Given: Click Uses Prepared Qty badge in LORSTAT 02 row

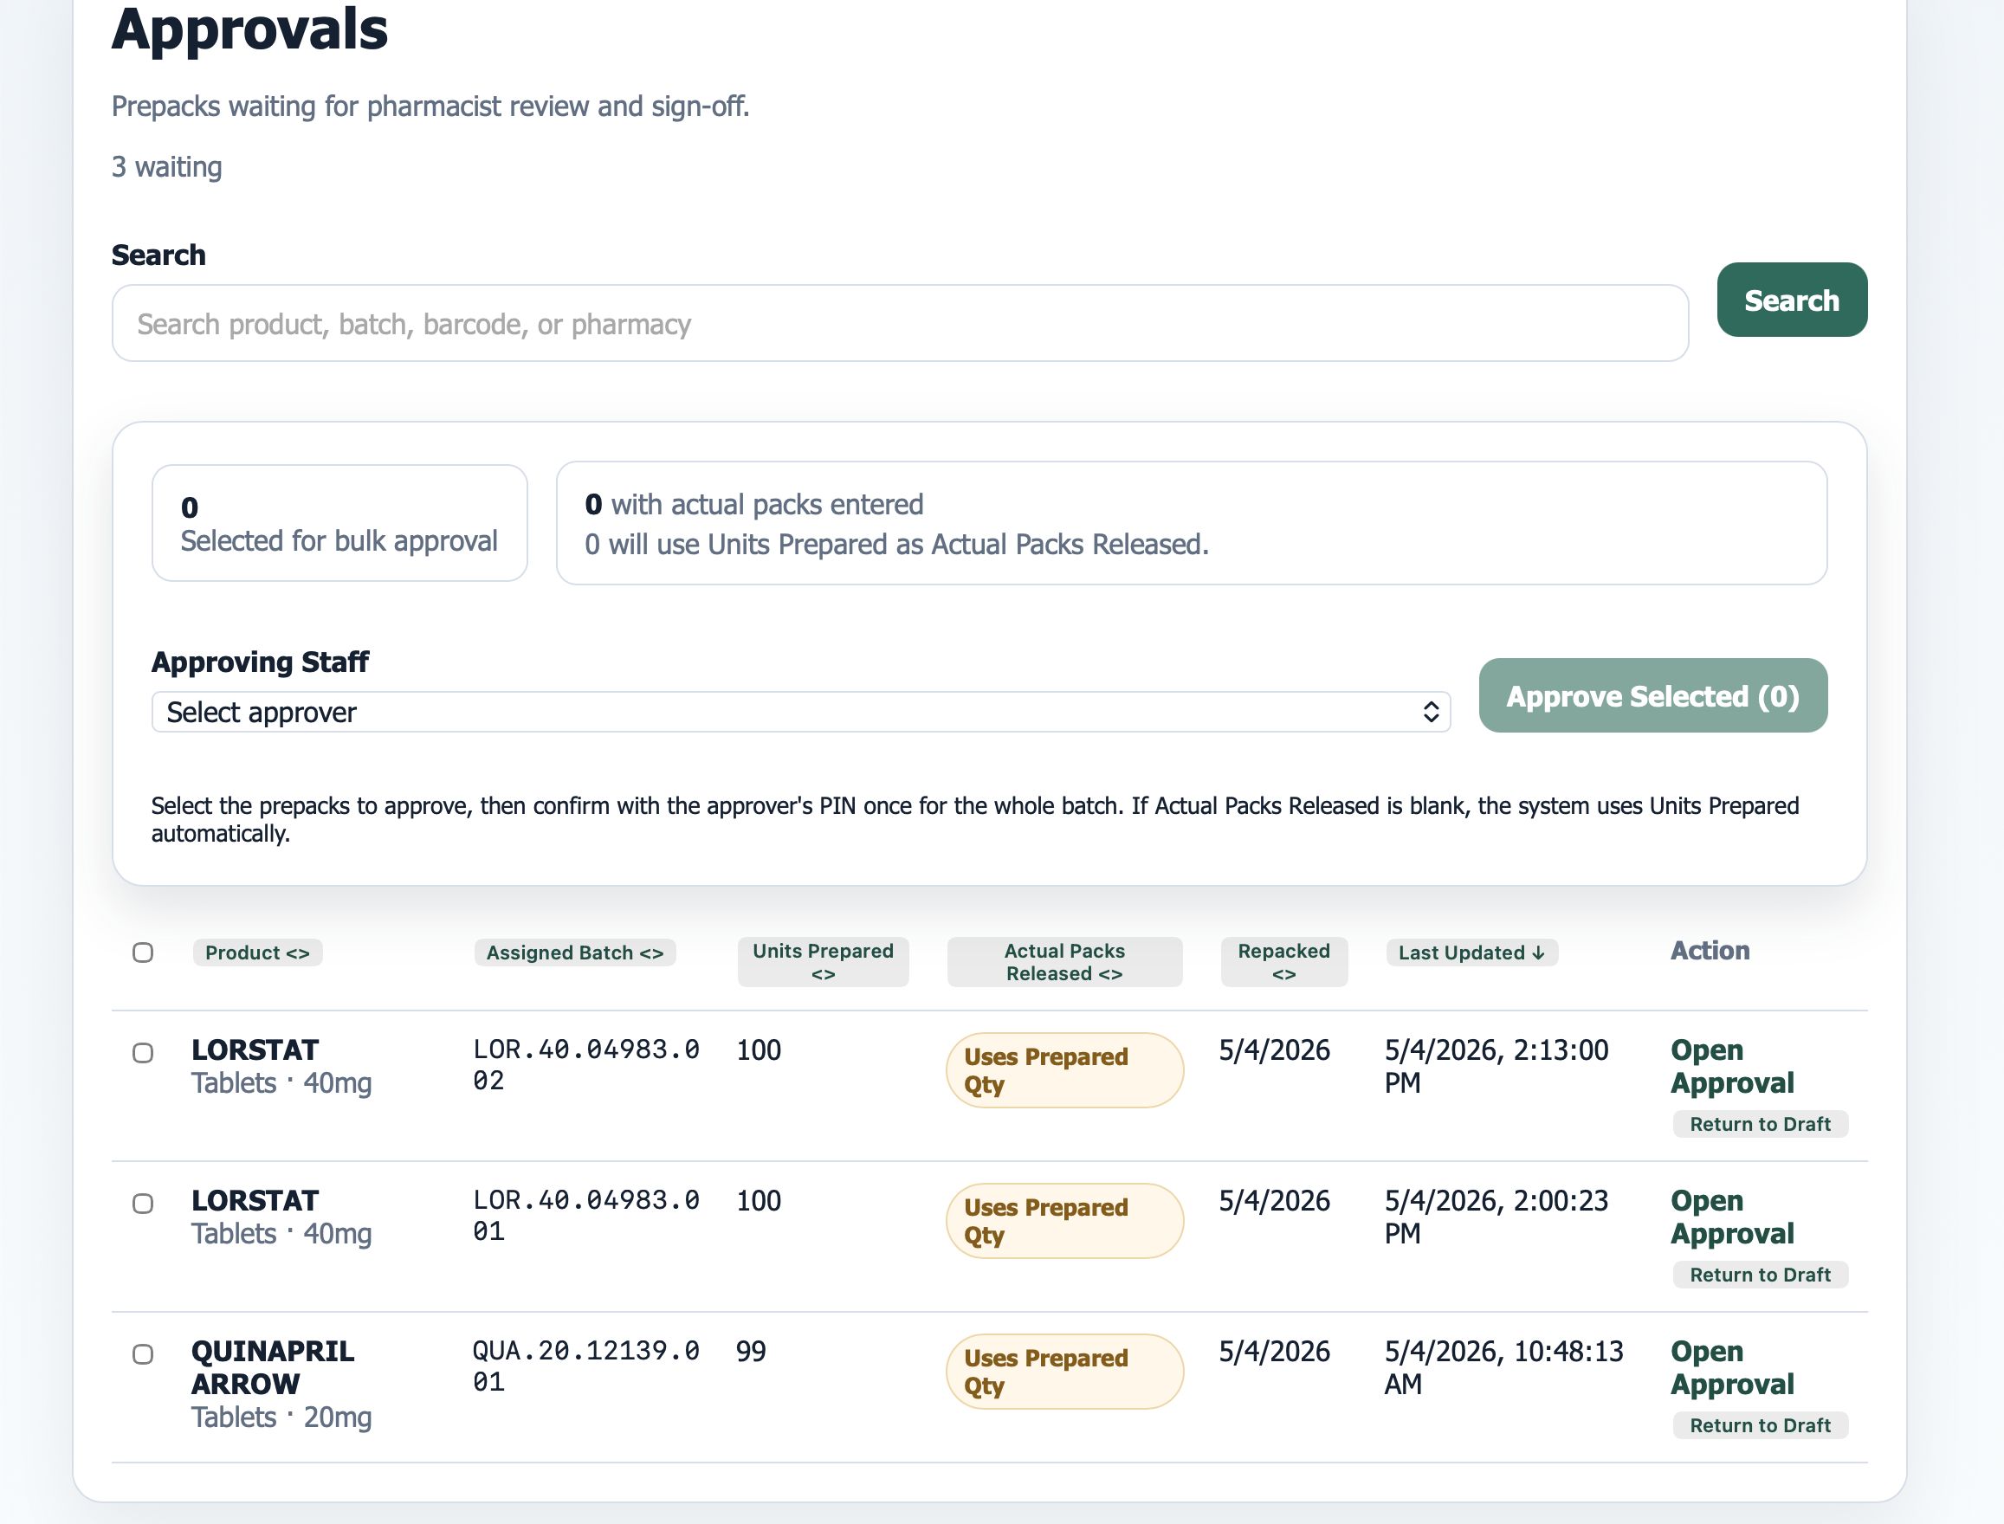Looking at the screenshot, I should (x=1064, y=1070).
